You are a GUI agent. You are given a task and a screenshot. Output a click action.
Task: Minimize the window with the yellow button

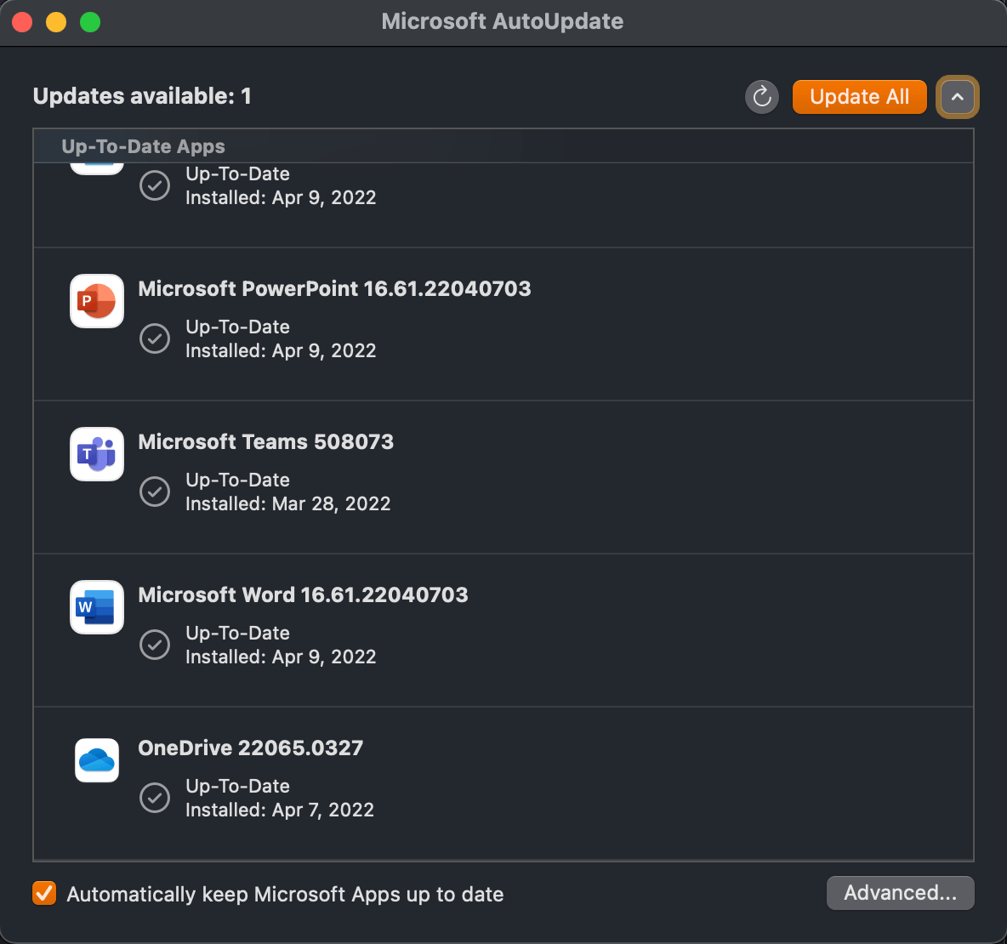click(x=56, y=22)
